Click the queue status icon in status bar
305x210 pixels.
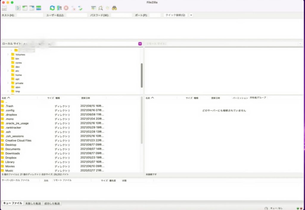tap(266, 208)
